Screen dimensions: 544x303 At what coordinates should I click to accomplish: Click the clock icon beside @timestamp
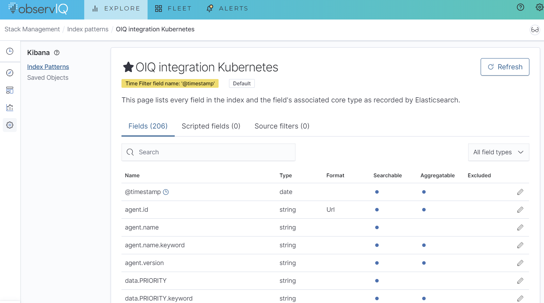(166, 192)
